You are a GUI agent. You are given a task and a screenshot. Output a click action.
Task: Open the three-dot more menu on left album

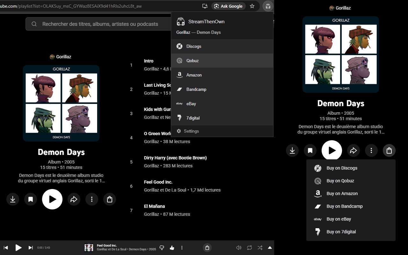click(92, 199)
